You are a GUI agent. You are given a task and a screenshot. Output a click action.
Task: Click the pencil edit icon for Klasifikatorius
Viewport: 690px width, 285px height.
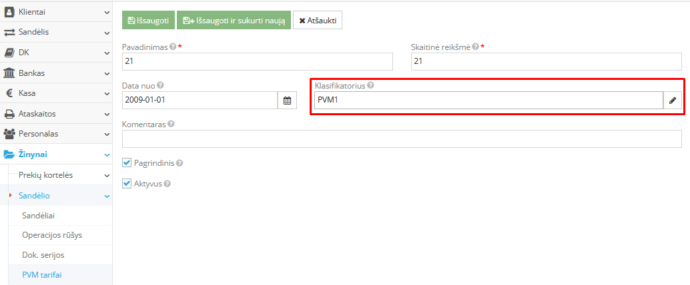pyautogui.click(x=673, y=101)
